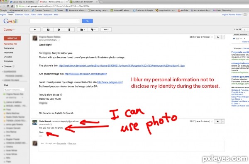249x164 pixels.
Task: Open Fotos in the Google bar
Action: [33, 14]
